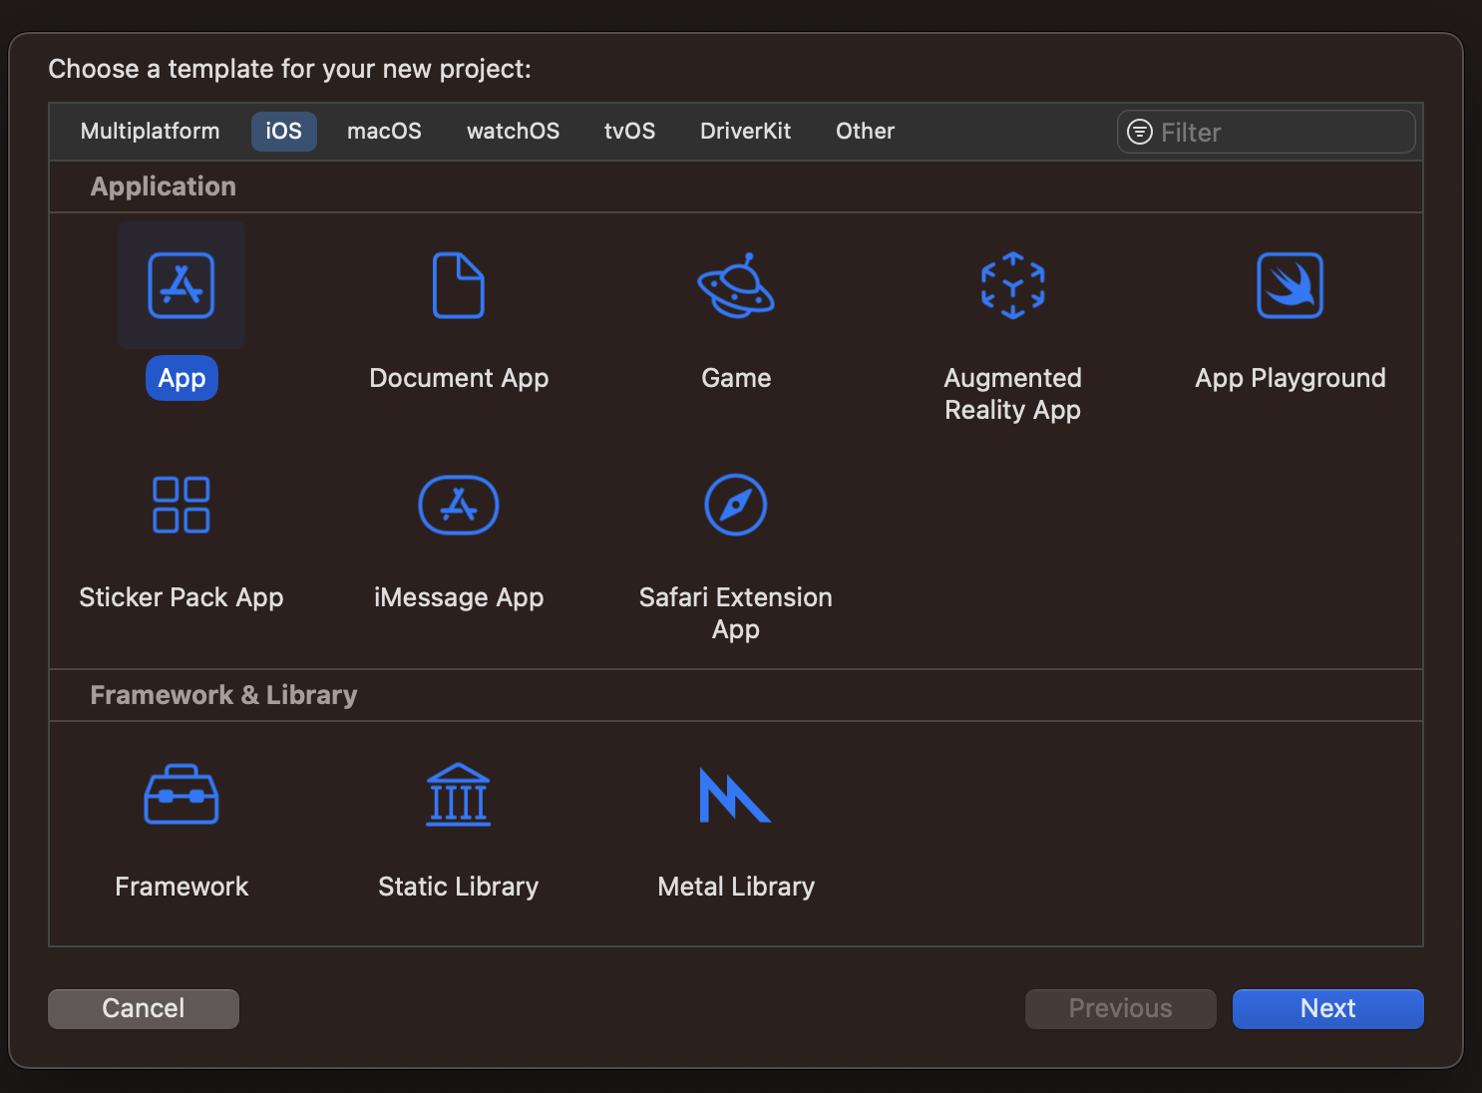Click the Previous button
Screen dimensions: 1482x1093
coord(1121,1008)
